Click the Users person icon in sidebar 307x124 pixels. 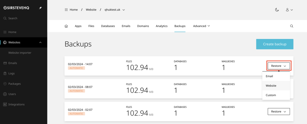5,94
